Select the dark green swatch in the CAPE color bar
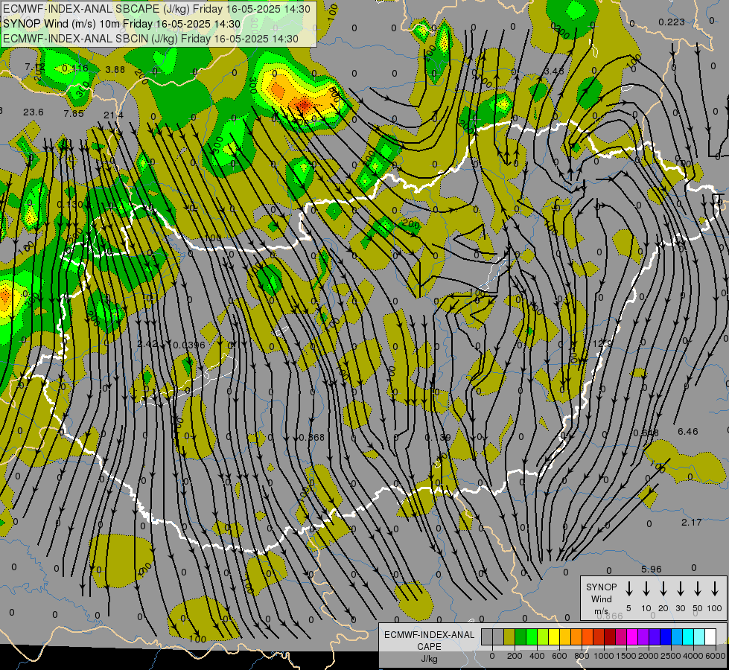729x670 pixels. [x=521, y=636]
